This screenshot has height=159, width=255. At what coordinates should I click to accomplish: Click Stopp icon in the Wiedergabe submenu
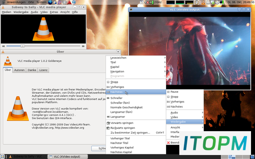coord(108,82)
